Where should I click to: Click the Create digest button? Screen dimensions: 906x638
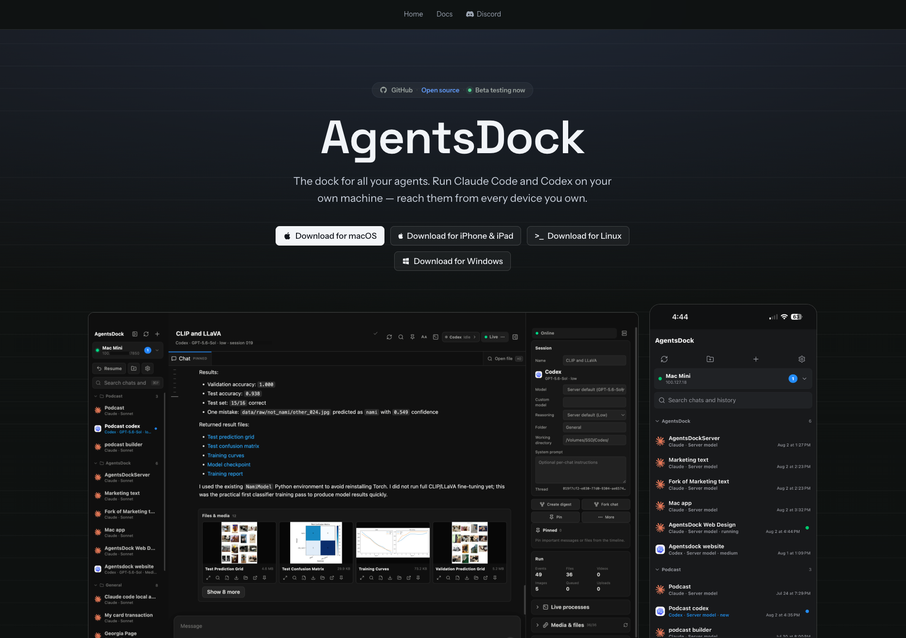click(556, 505)
